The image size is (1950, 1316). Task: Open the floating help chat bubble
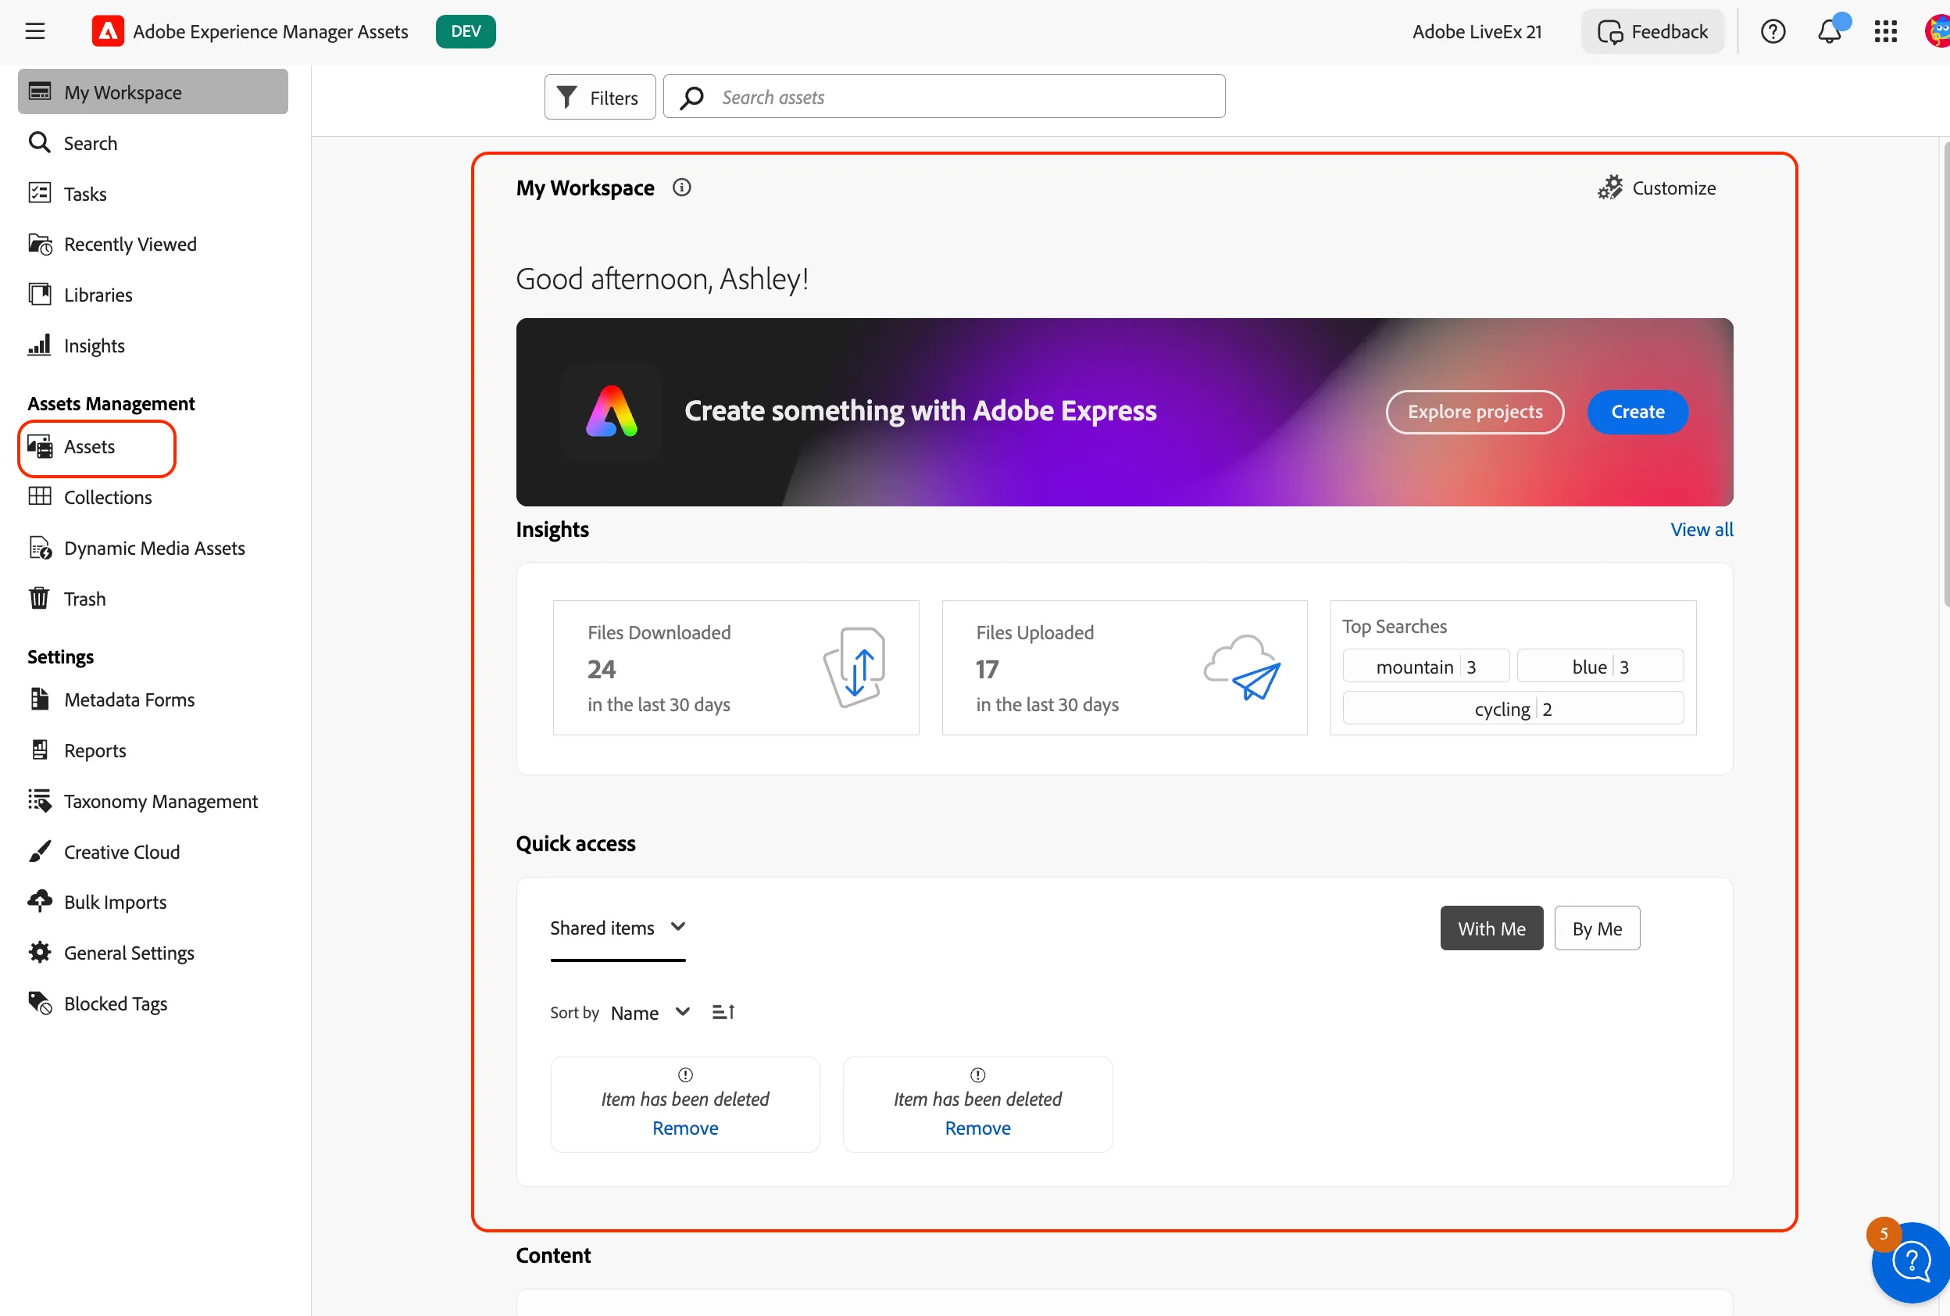(x=1911, y=1261)
